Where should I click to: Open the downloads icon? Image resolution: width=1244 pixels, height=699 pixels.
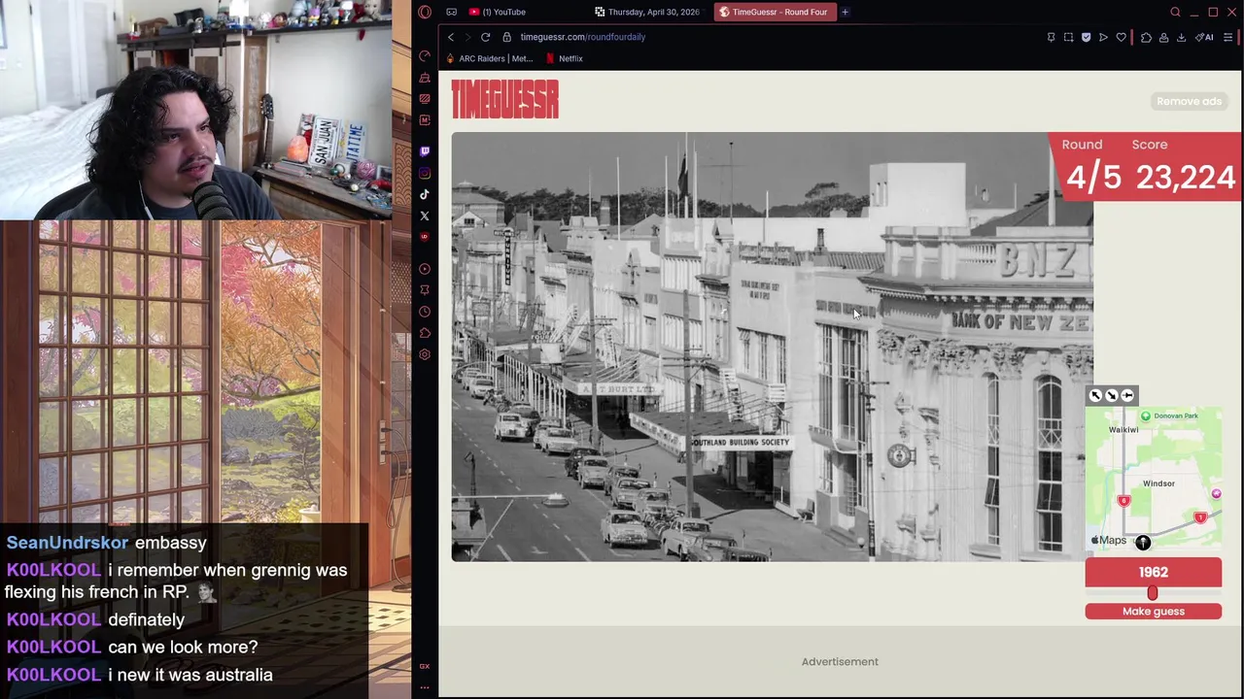pyautogui.click(x=1181, y=37)
